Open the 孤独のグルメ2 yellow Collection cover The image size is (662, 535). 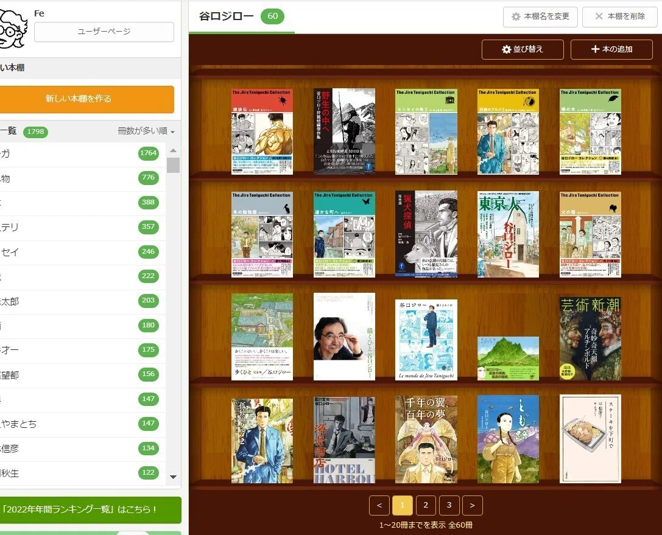click(x=508, y=131)
